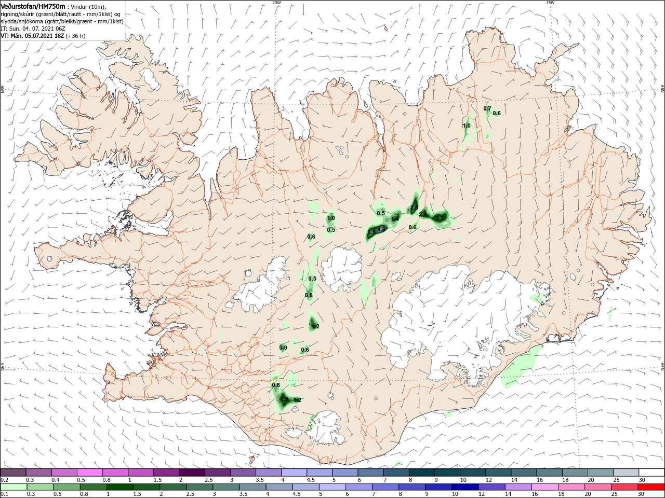
Task: Select the valid time 'VT: Mán. 05.07.2021 18Z'
Action: pos(32,36)
